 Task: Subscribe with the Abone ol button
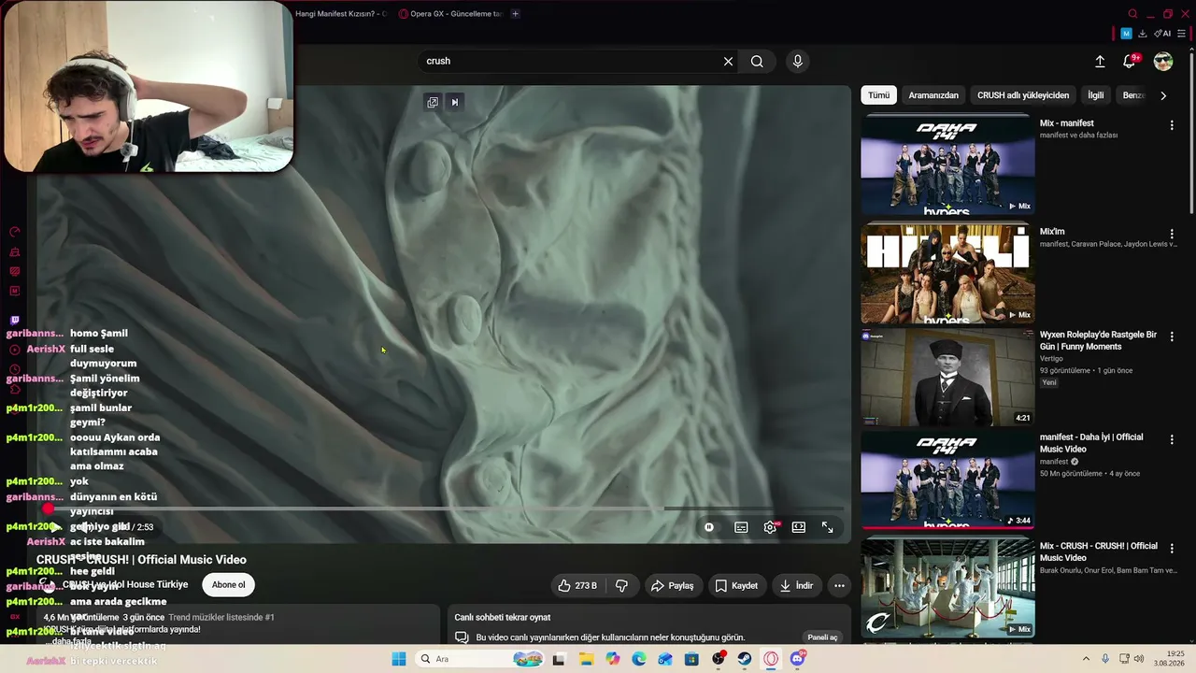[228, 585]
